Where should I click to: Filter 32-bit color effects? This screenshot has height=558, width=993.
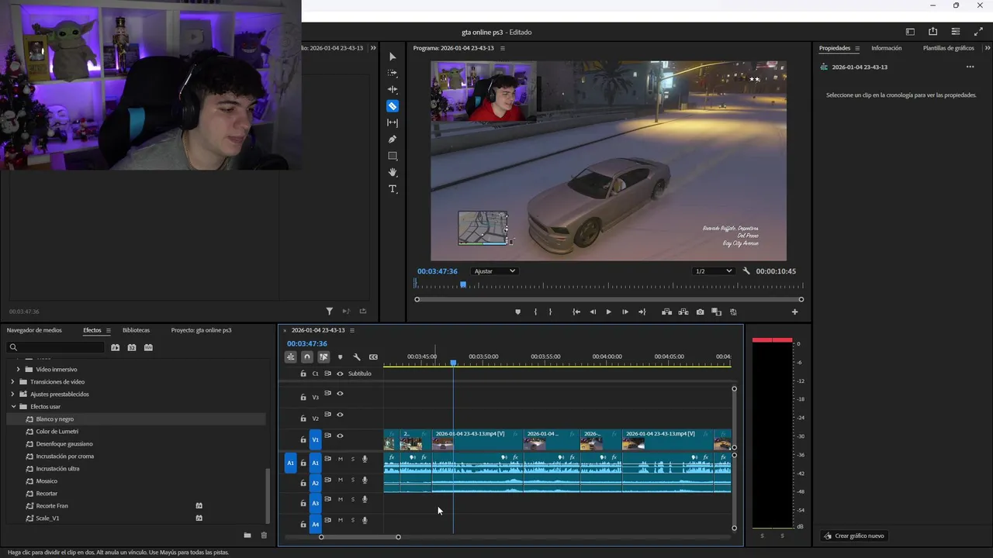click(132, 347)
